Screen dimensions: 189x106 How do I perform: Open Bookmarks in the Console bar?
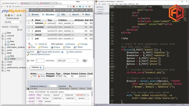(64, 89)
